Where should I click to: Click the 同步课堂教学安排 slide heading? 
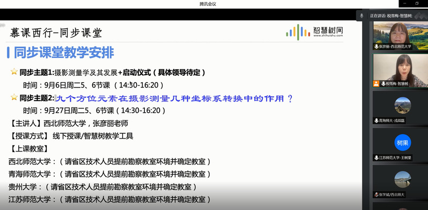click(64, 53)
